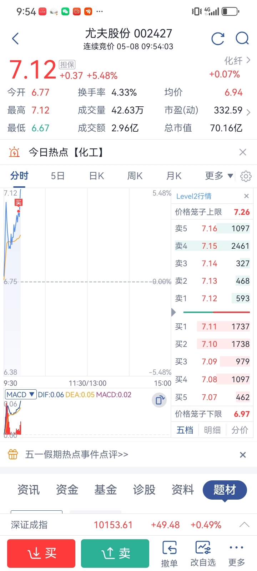The height and width of the screenshot is (571, 257).
Task: Refresh the stock quote data
Action: point(218,39)
